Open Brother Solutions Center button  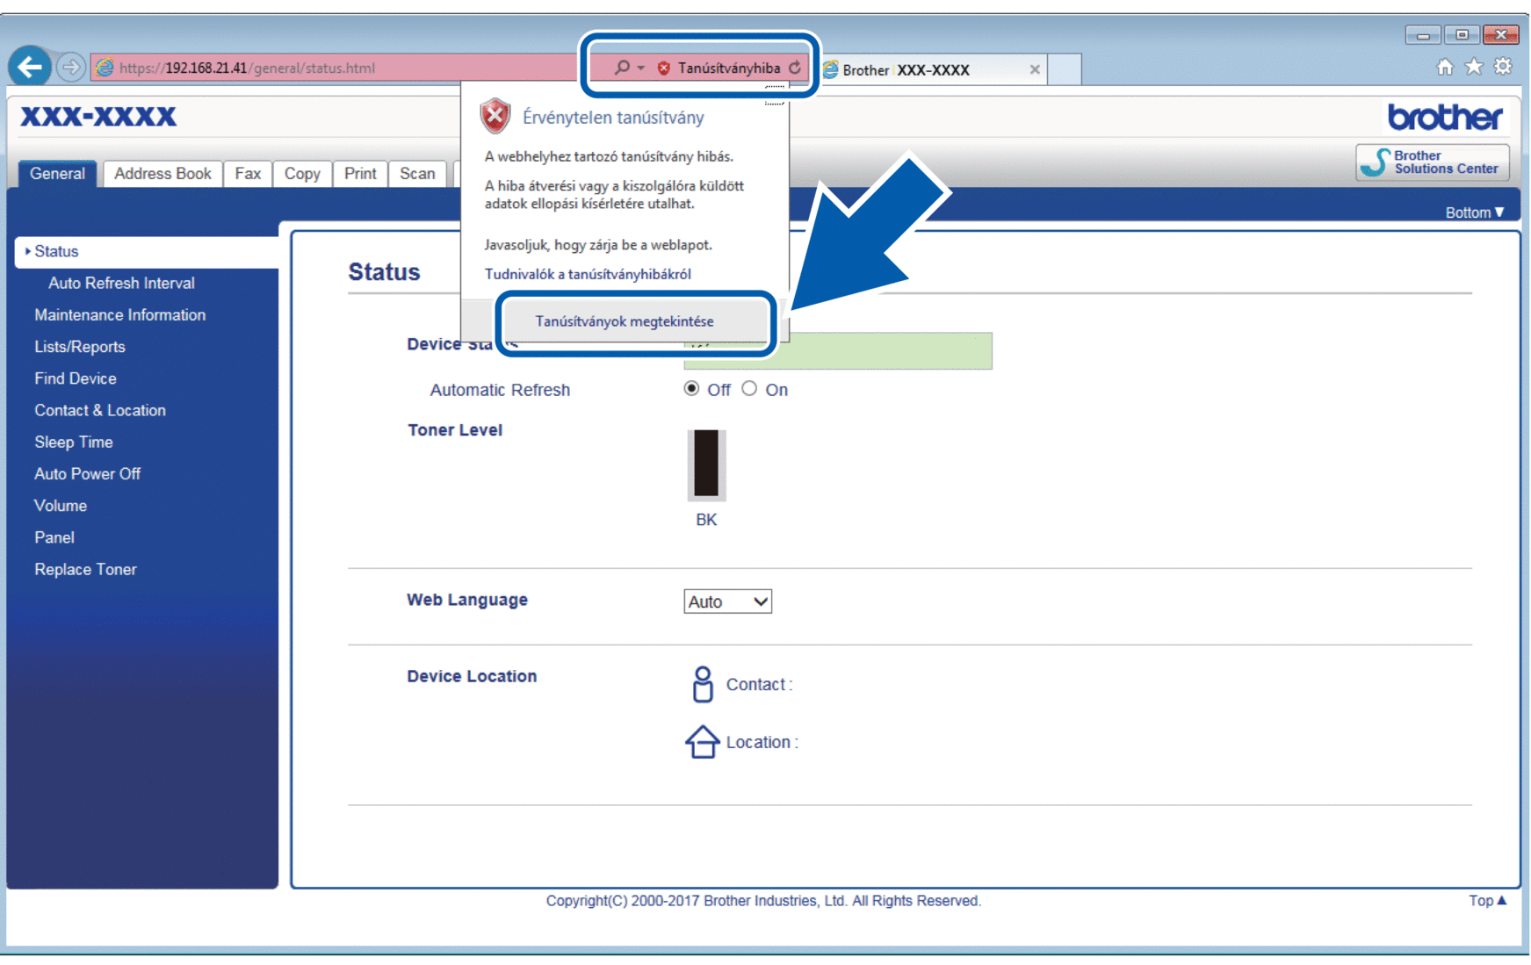[x=1433, y=162]
